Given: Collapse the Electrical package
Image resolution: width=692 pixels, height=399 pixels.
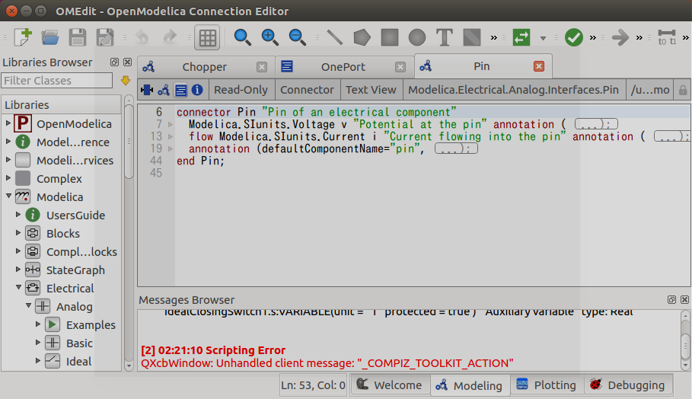Looking at the screenshot, I should point(18,287).
